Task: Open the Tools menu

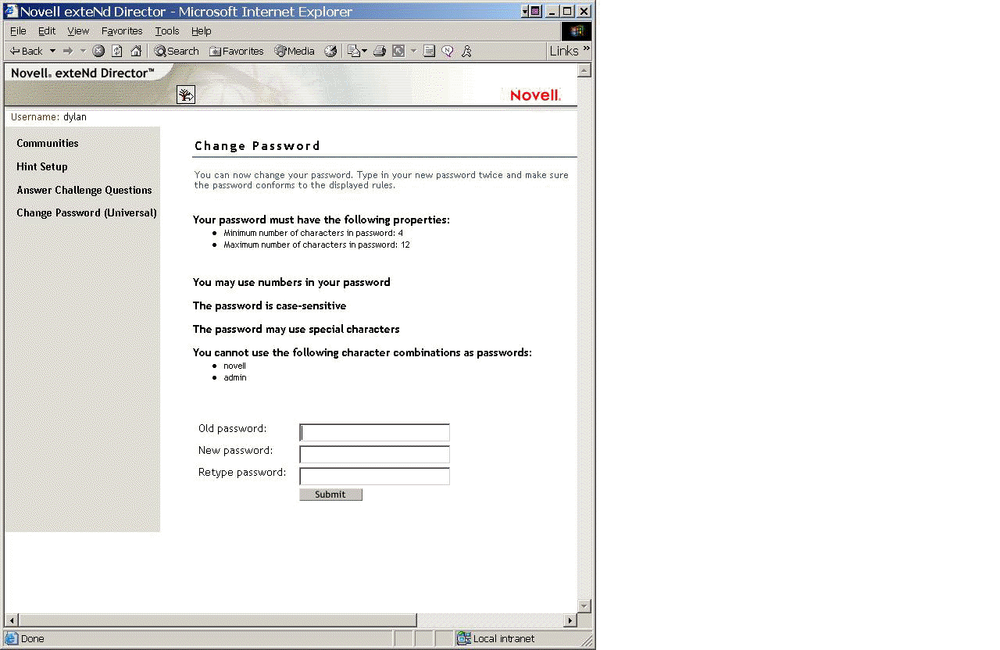Action: 166,31
